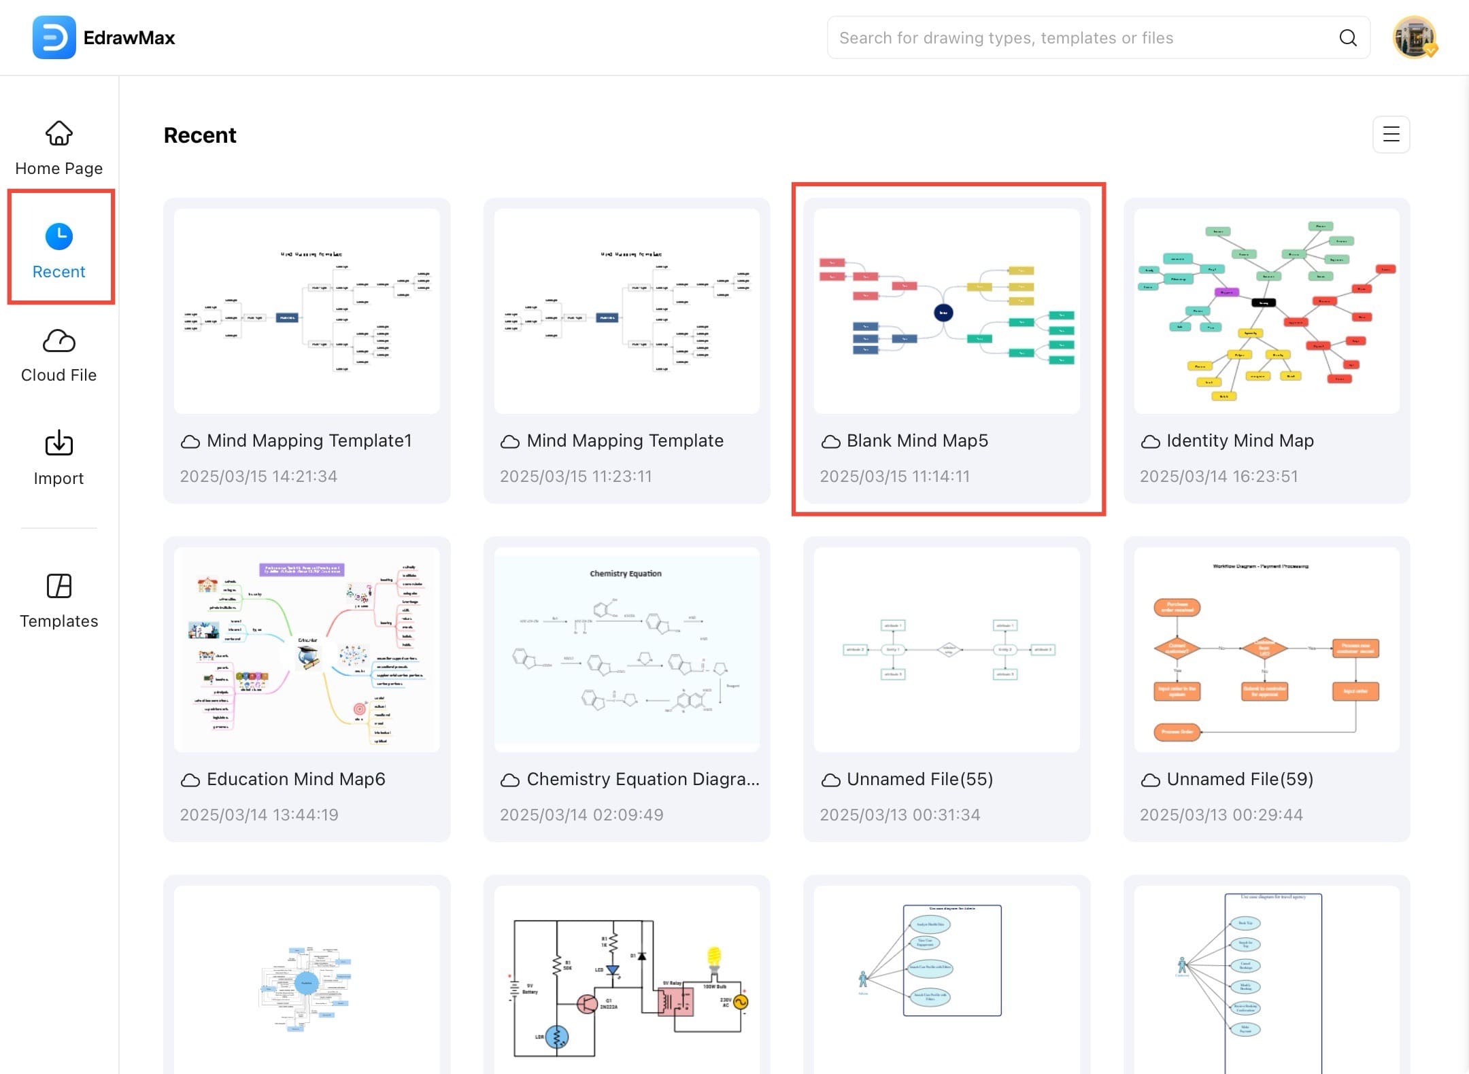Select the Recent icon in the sidebar
Viewport: 1469px width, 1074px height.
58,236
